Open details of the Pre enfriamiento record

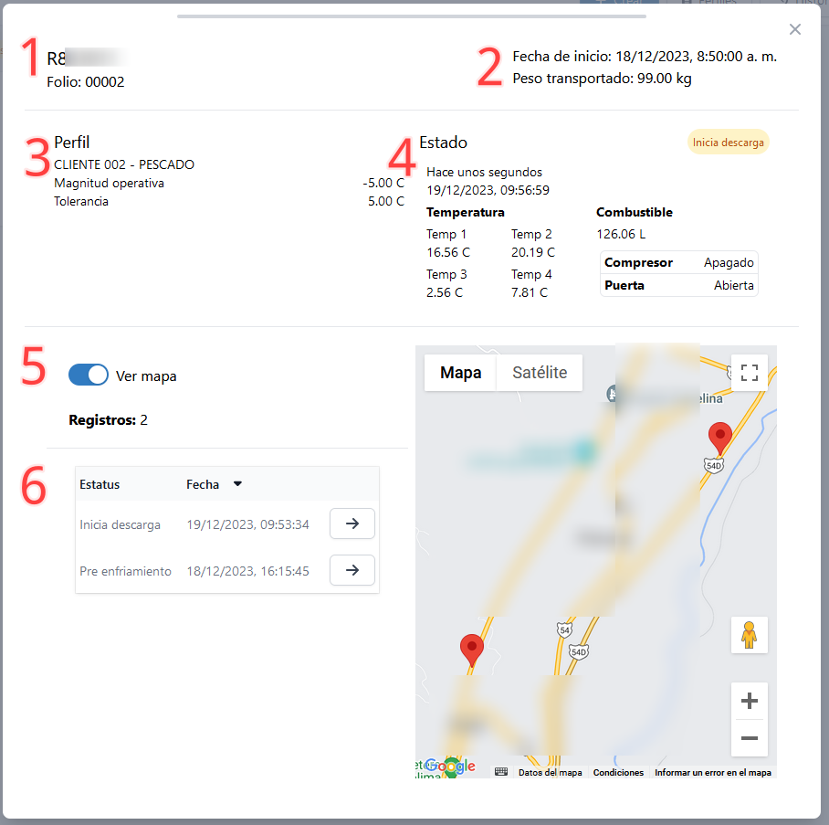click(x=352, y=570)
